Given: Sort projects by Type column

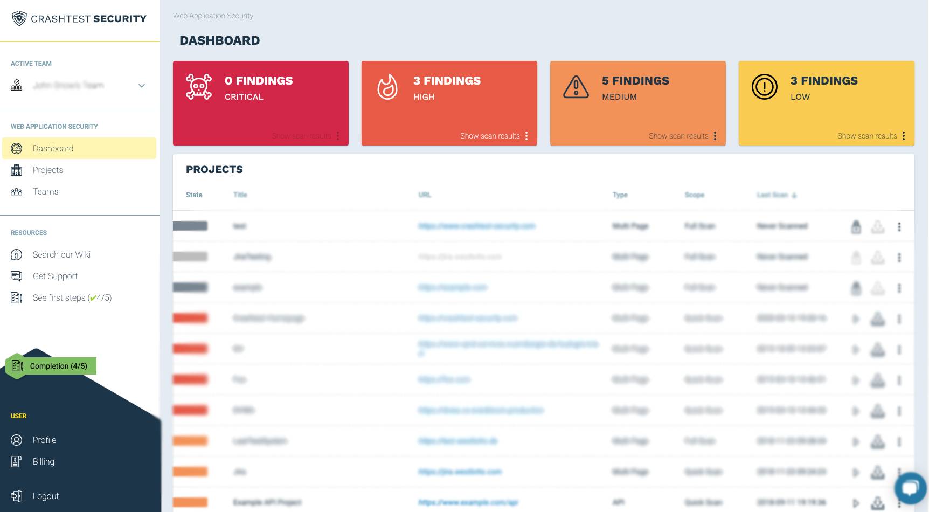Looking at the screenshot, I should pyautogui.click(x=620, y=195).
